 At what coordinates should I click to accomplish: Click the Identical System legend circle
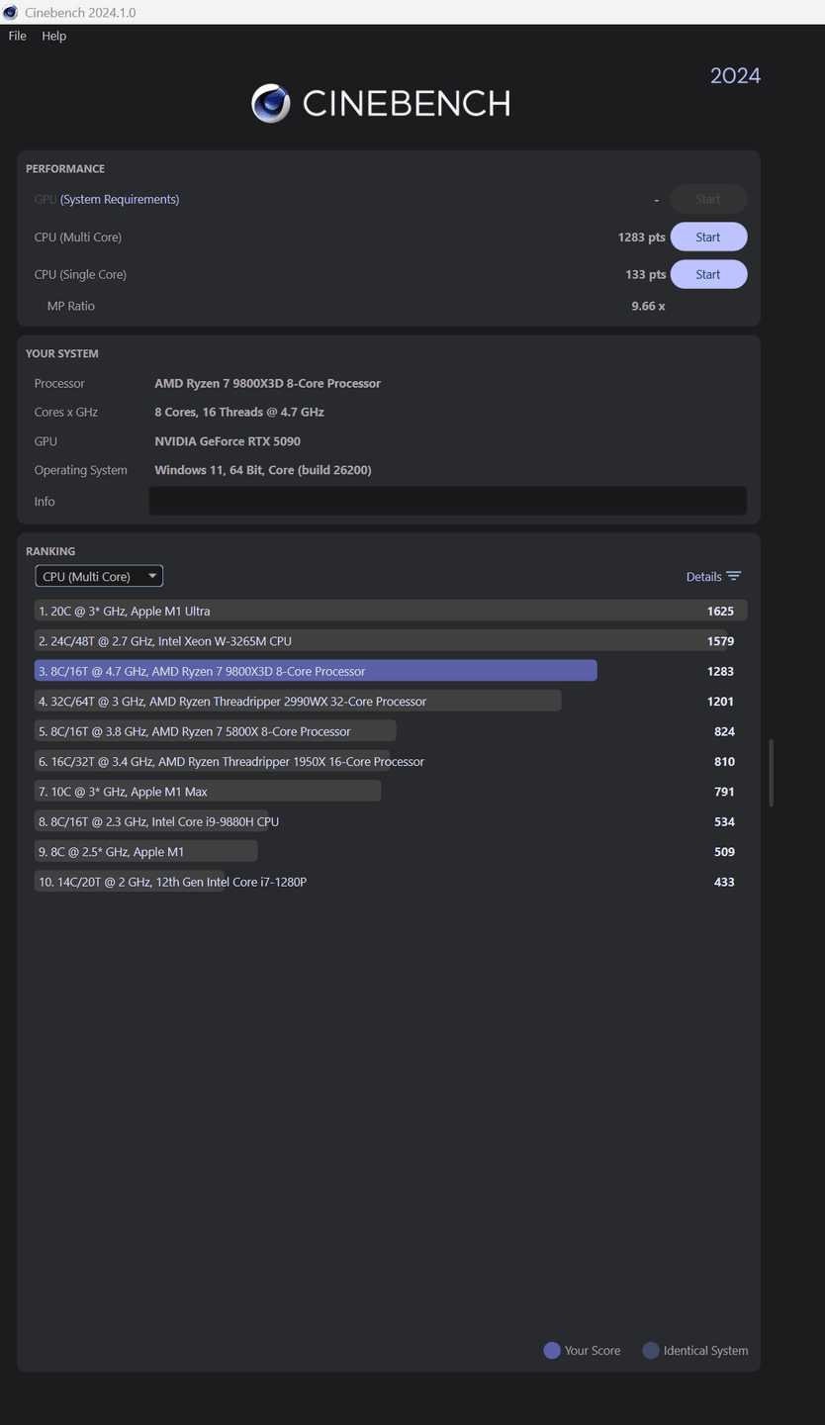(x=651, y=1351)
